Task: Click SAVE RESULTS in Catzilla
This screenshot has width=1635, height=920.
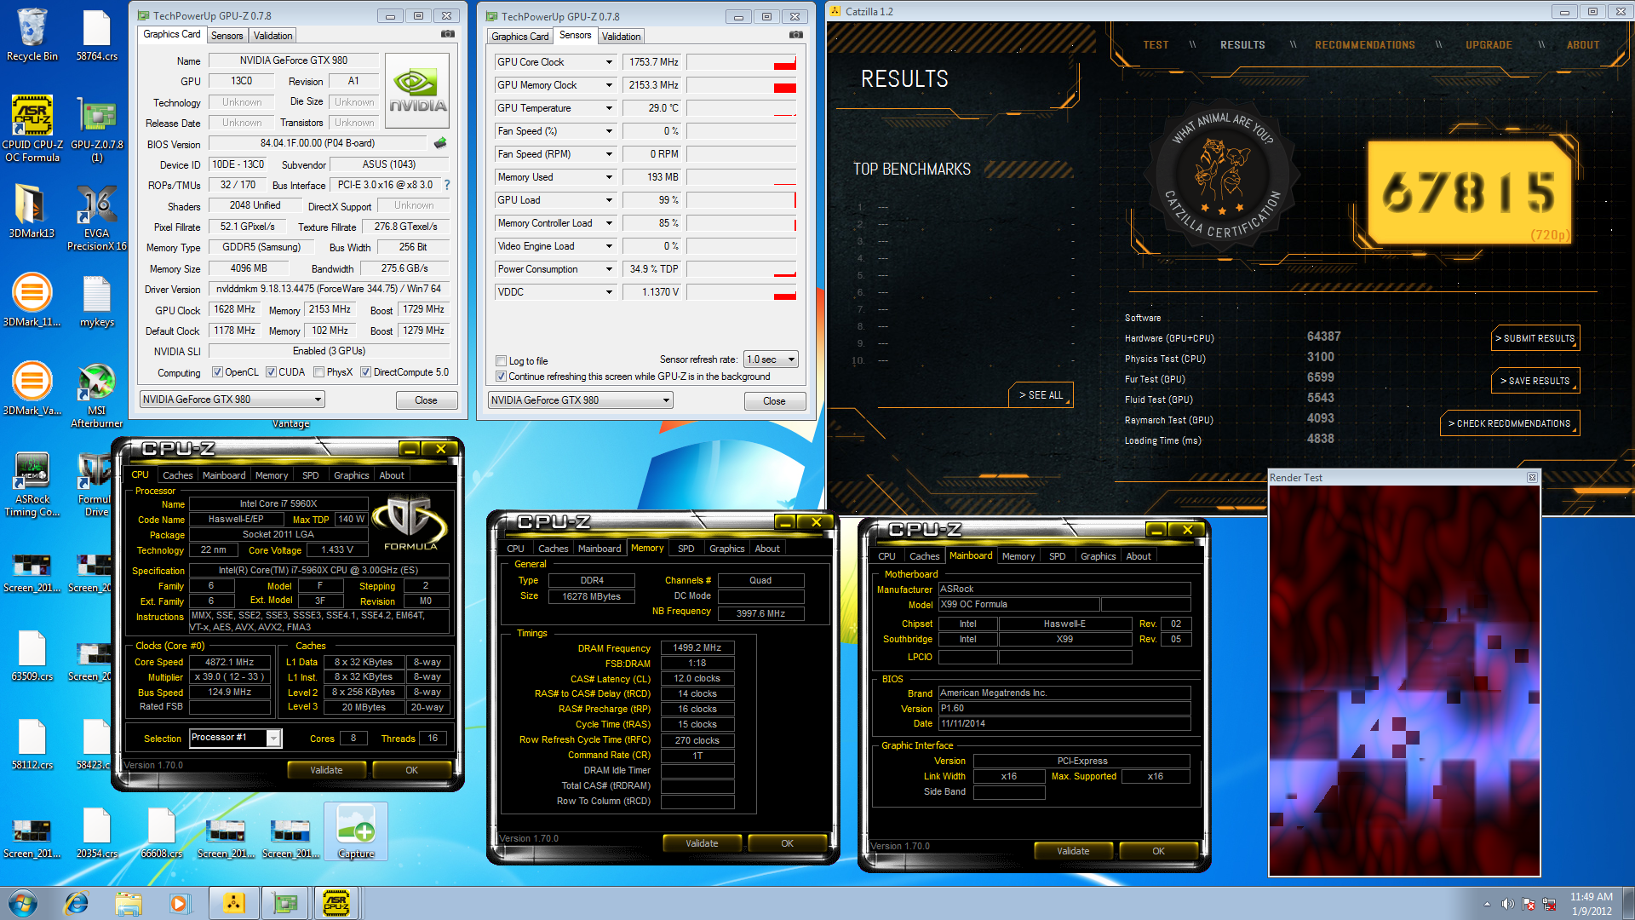Action: (1536, 381)
